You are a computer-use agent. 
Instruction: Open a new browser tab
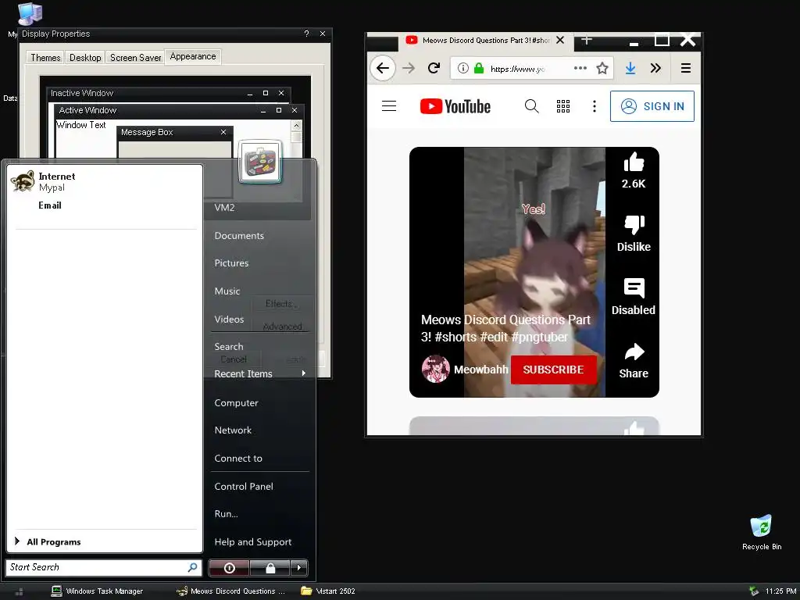click(x=586, y=40)
